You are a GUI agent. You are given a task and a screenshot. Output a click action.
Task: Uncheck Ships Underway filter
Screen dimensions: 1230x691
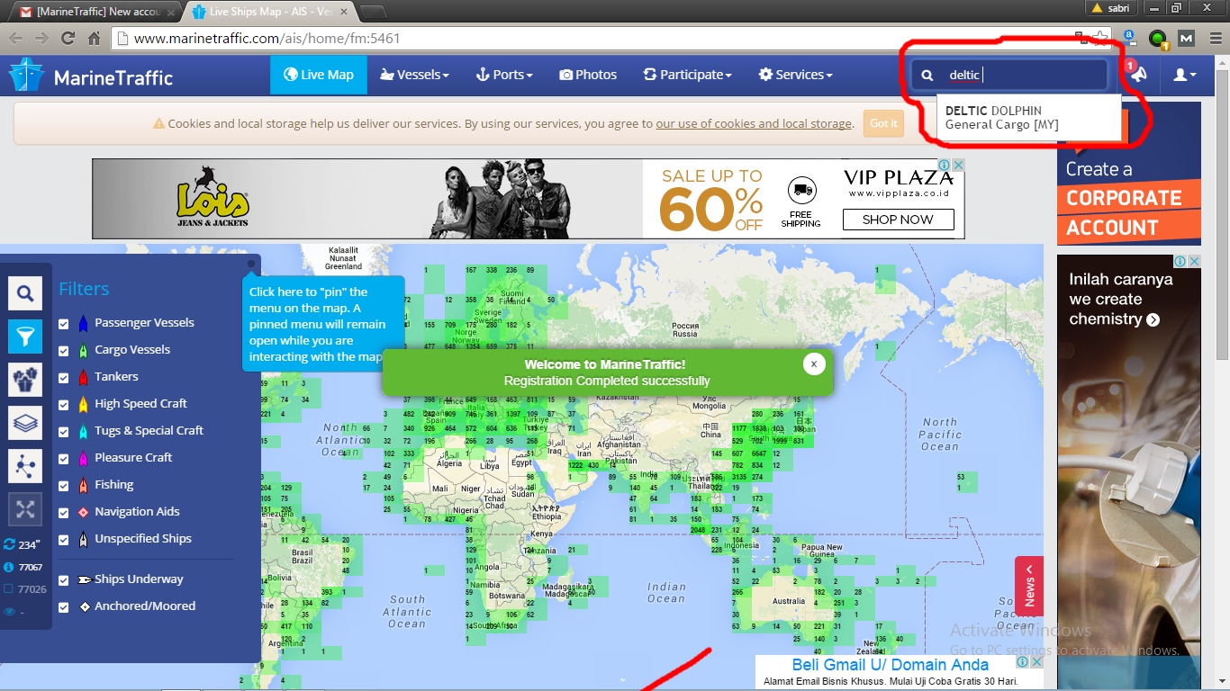(x=64, y=580)
